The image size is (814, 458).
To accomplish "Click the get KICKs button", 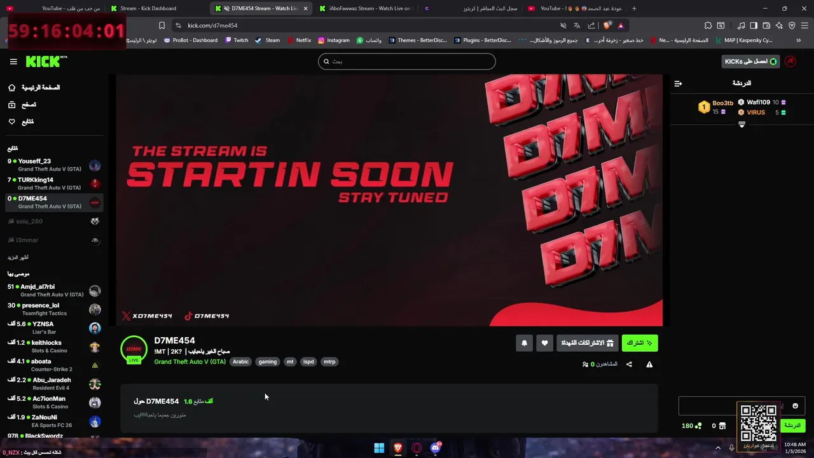I will 750,61.
